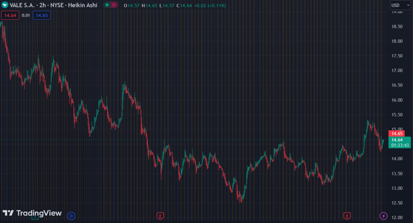Click the blue 14.65 buy price button
Viewport: 413px width, 223px height.
(42, 15)
